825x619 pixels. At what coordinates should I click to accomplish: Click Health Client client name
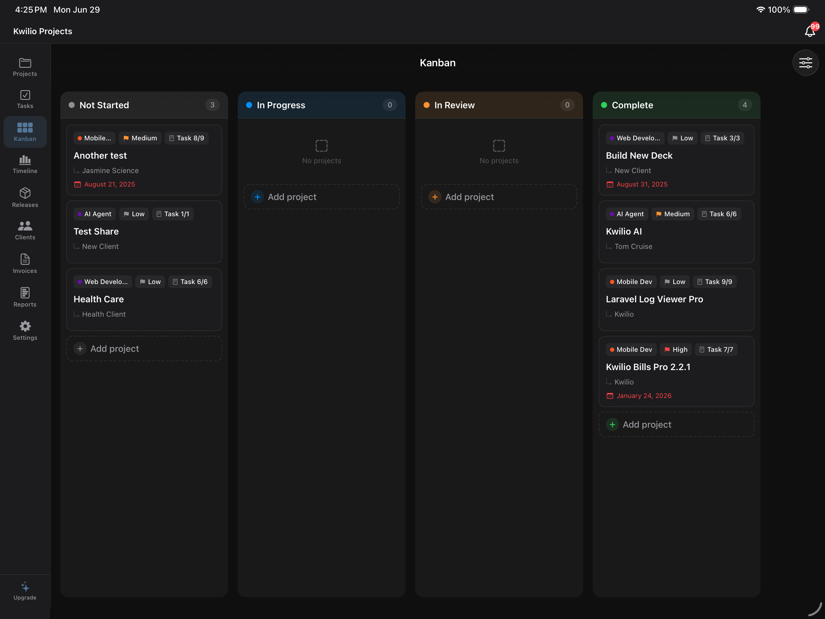(104, 315)
